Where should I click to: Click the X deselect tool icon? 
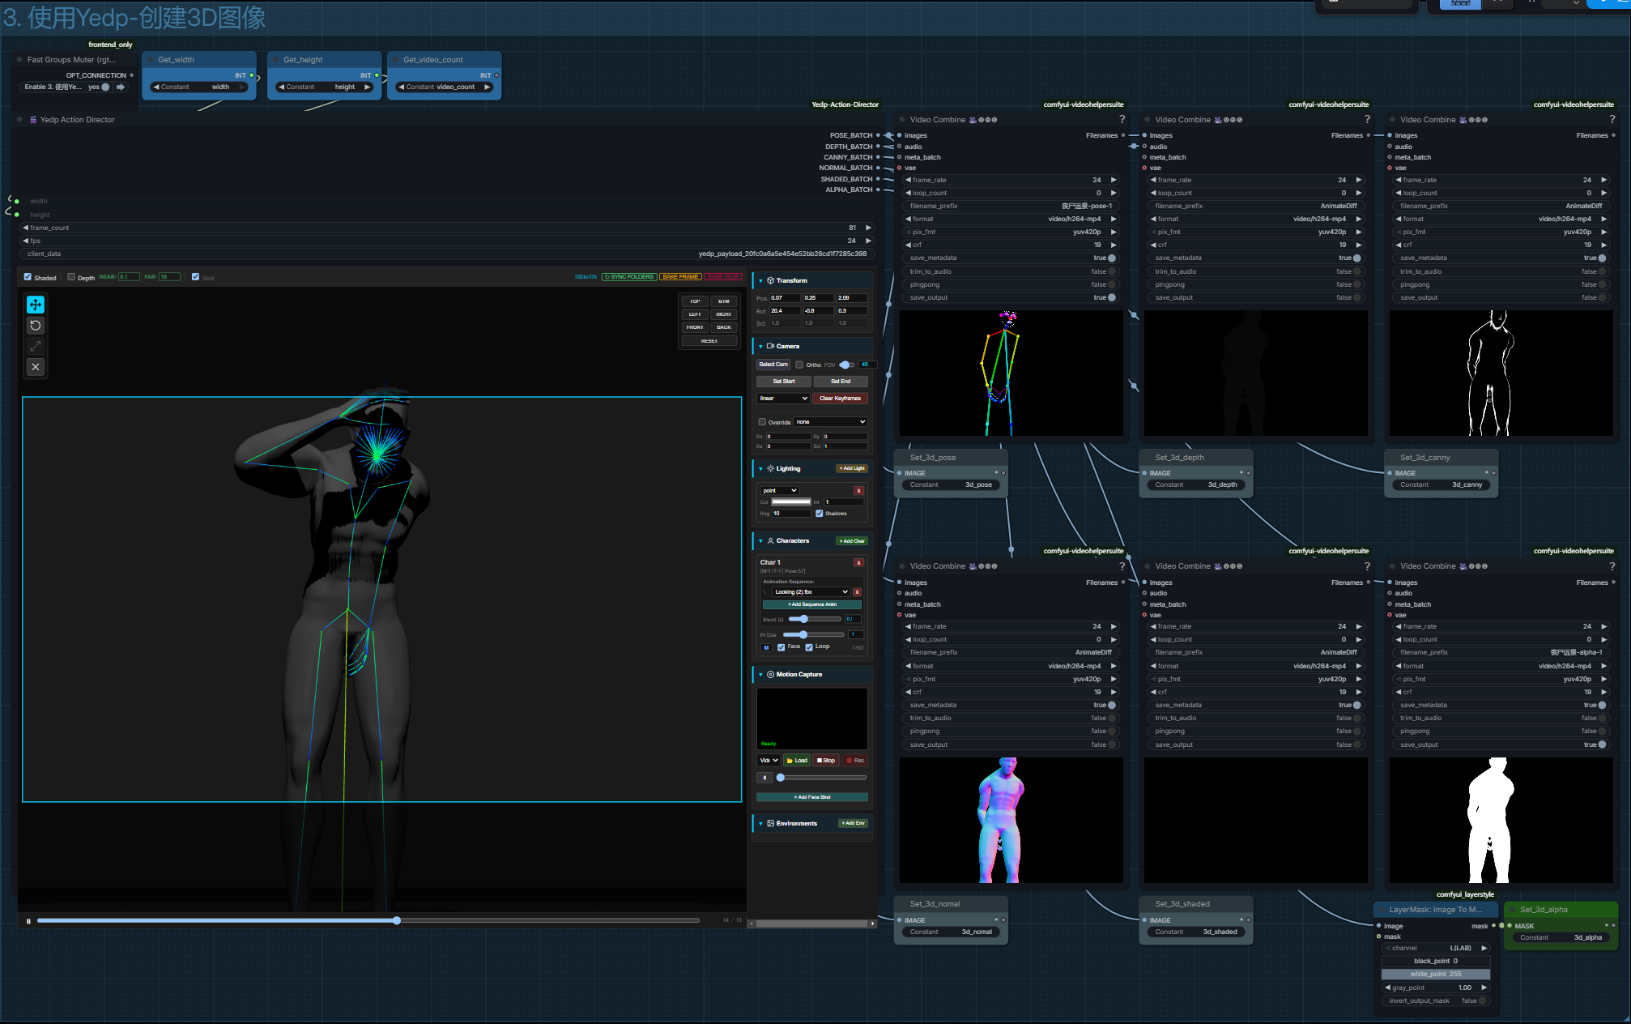(36, 367)
